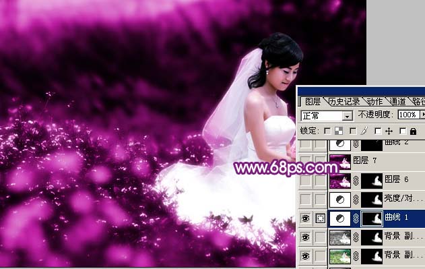This screenshot has width=425, height=269.
Task: Click the curves adjustment icon of 曲线 1
Action: click(340, 218)
